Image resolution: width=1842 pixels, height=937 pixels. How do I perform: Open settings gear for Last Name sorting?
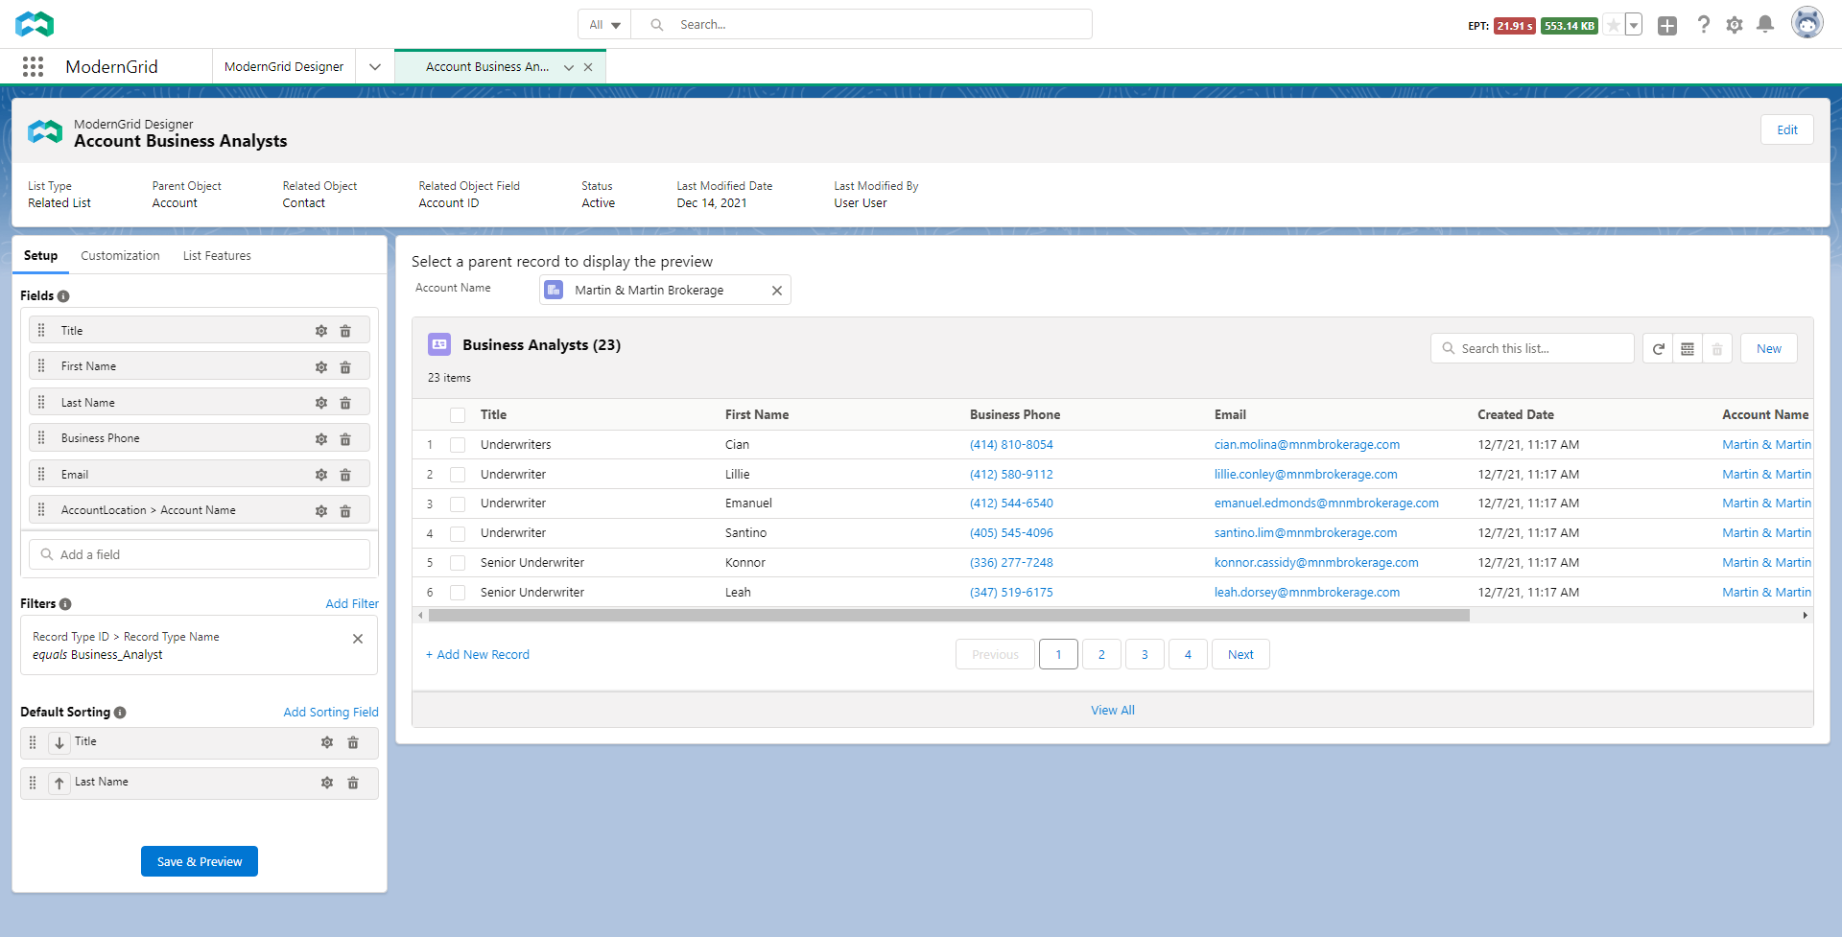[327, 783]
